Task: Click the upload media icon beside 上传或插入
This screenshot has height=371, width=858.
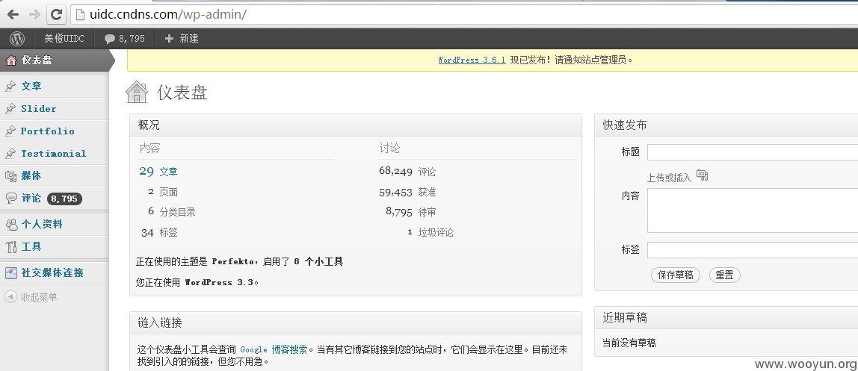Action: (702, 175)
